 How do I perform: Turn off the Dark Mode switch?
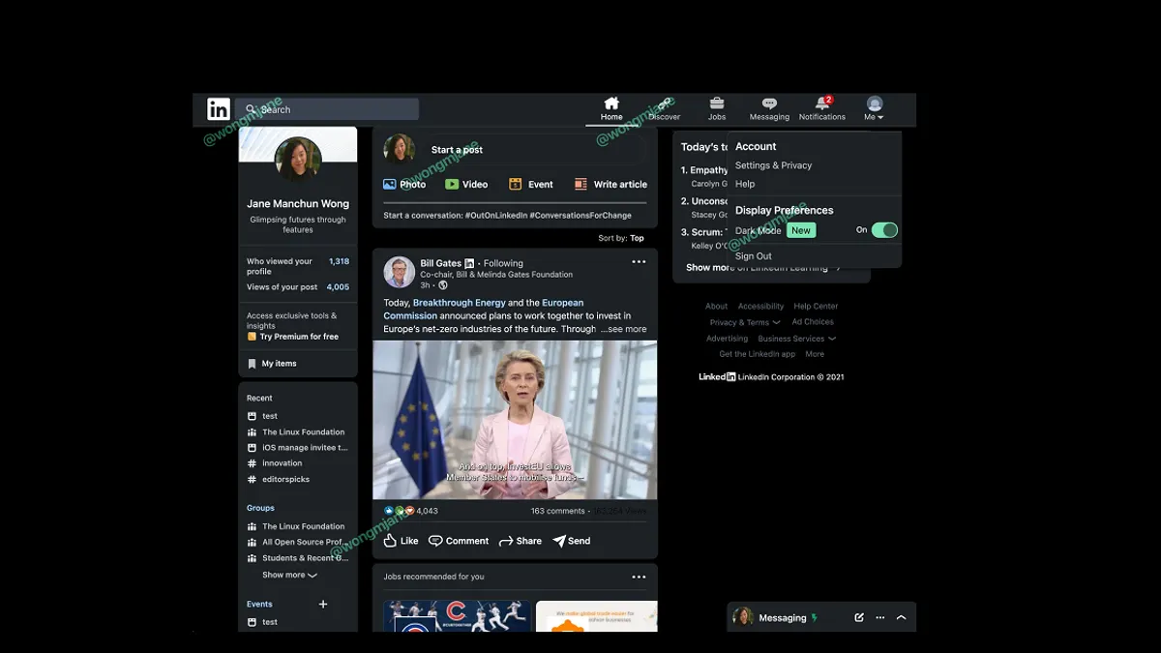pos(884,230)
